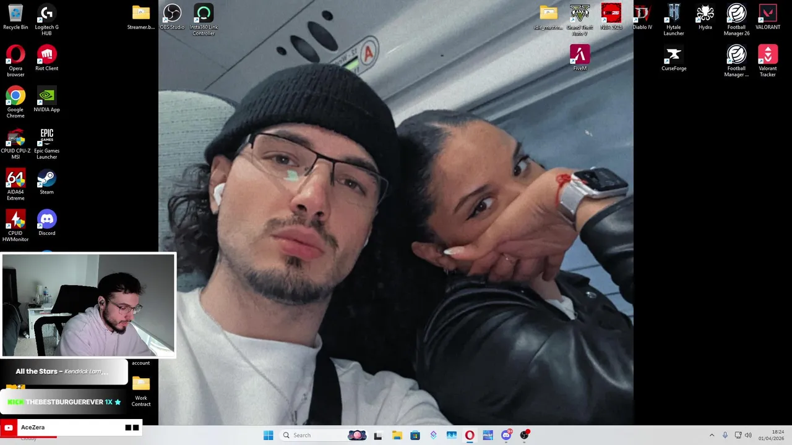The width and height of the screenshot is (792, 445).
Task: Open the Diablo IV desktop icon
Action: [642, 17]
